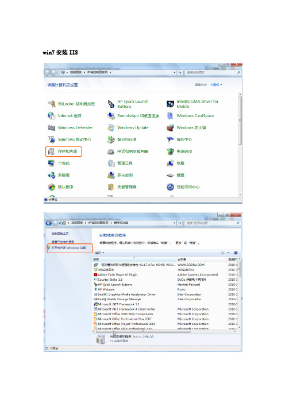The width and height of the screenshot is (285, 403).
Task: Open 个性化 personalization item
Action: point(59,163)
